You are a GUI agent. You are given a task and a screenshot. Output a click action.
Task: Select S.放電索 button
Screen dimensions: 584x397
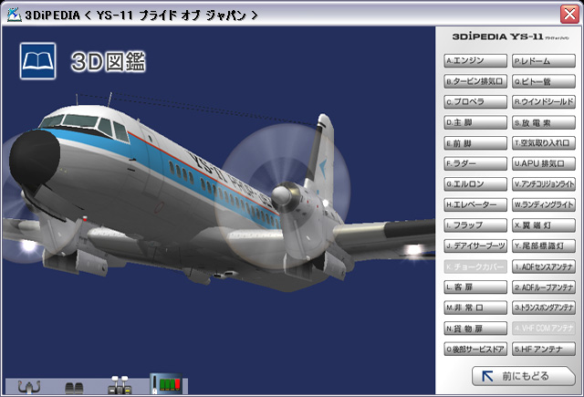coord(544,122)
